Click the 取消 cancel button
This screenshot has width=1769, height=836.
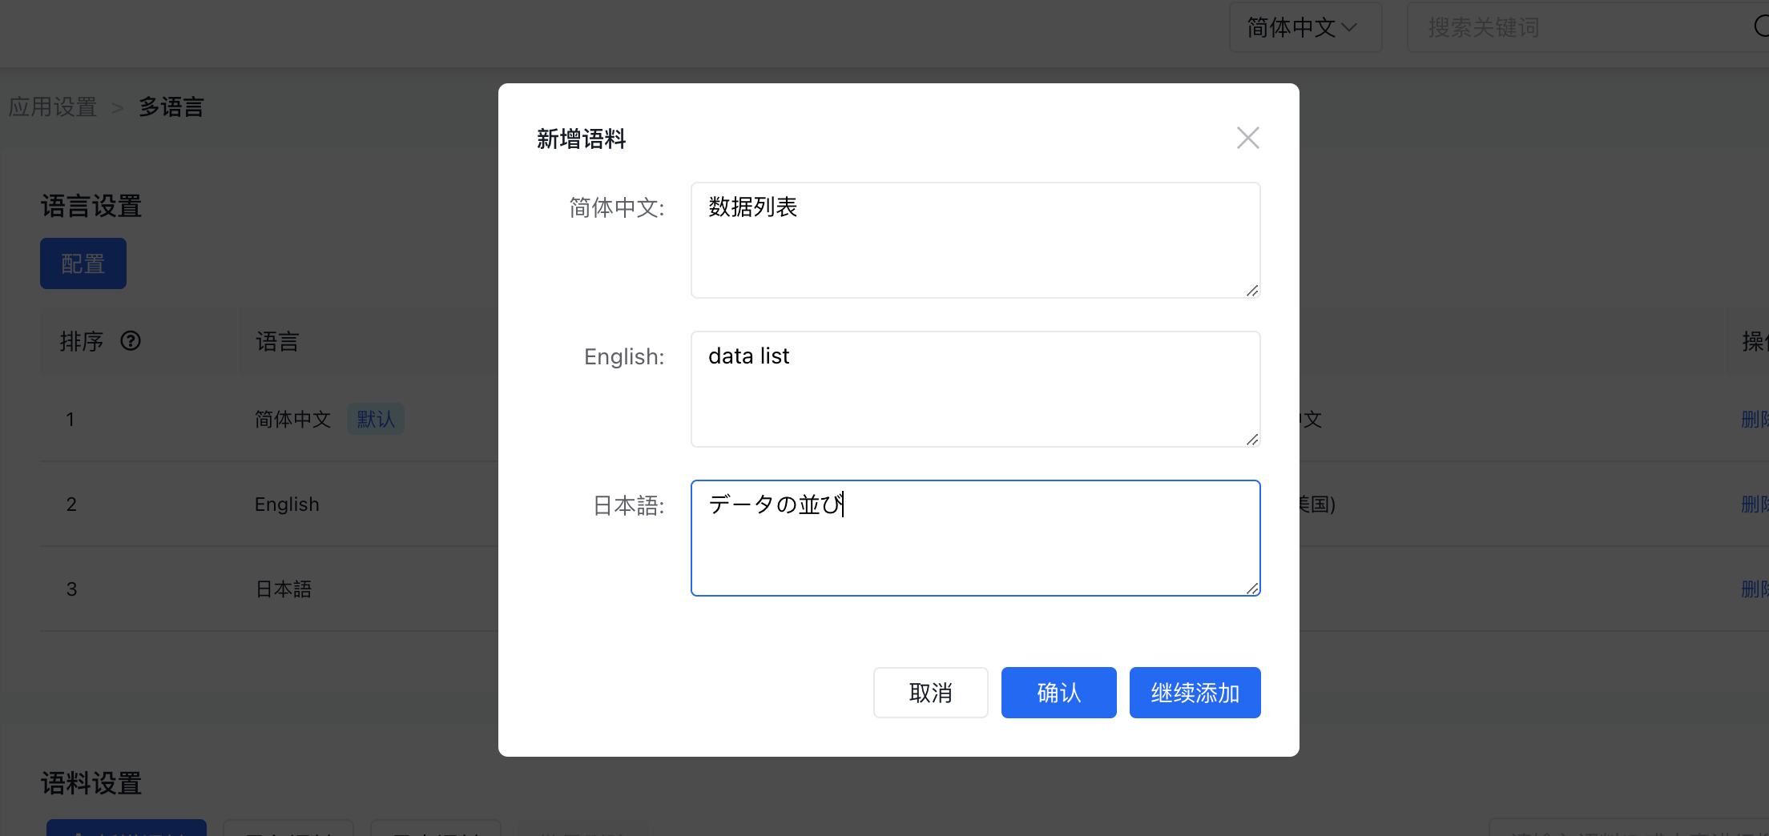click(x=930, y=692)
